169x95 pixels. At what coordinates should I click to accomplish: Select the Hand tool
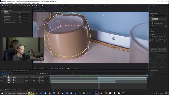tap(8, 6)
